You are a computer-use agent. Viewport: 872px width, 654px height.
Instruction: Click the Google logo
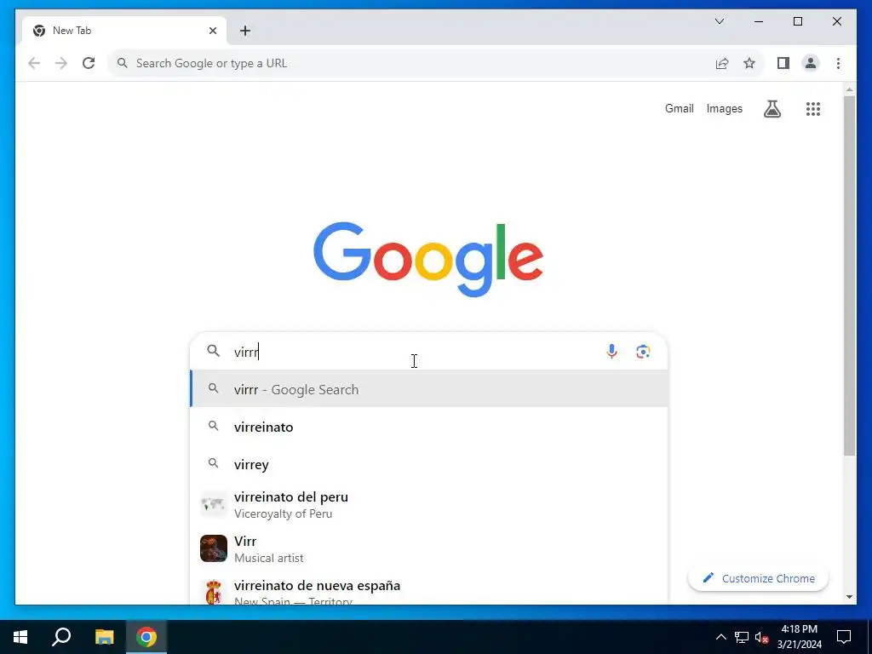pos(428,259)
